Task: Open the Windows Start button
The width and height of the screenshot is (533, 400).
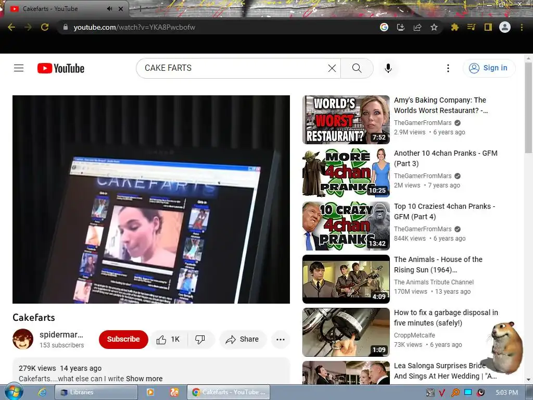Action: pos(14,392)
